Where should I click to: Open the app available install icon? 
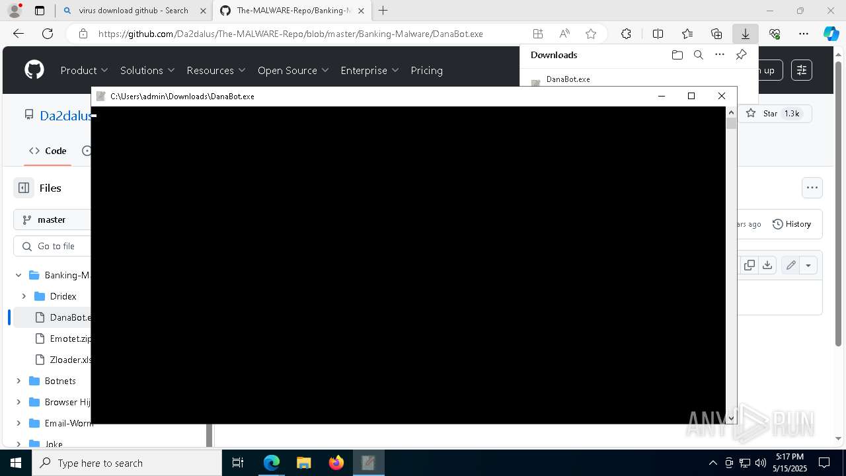538,34
